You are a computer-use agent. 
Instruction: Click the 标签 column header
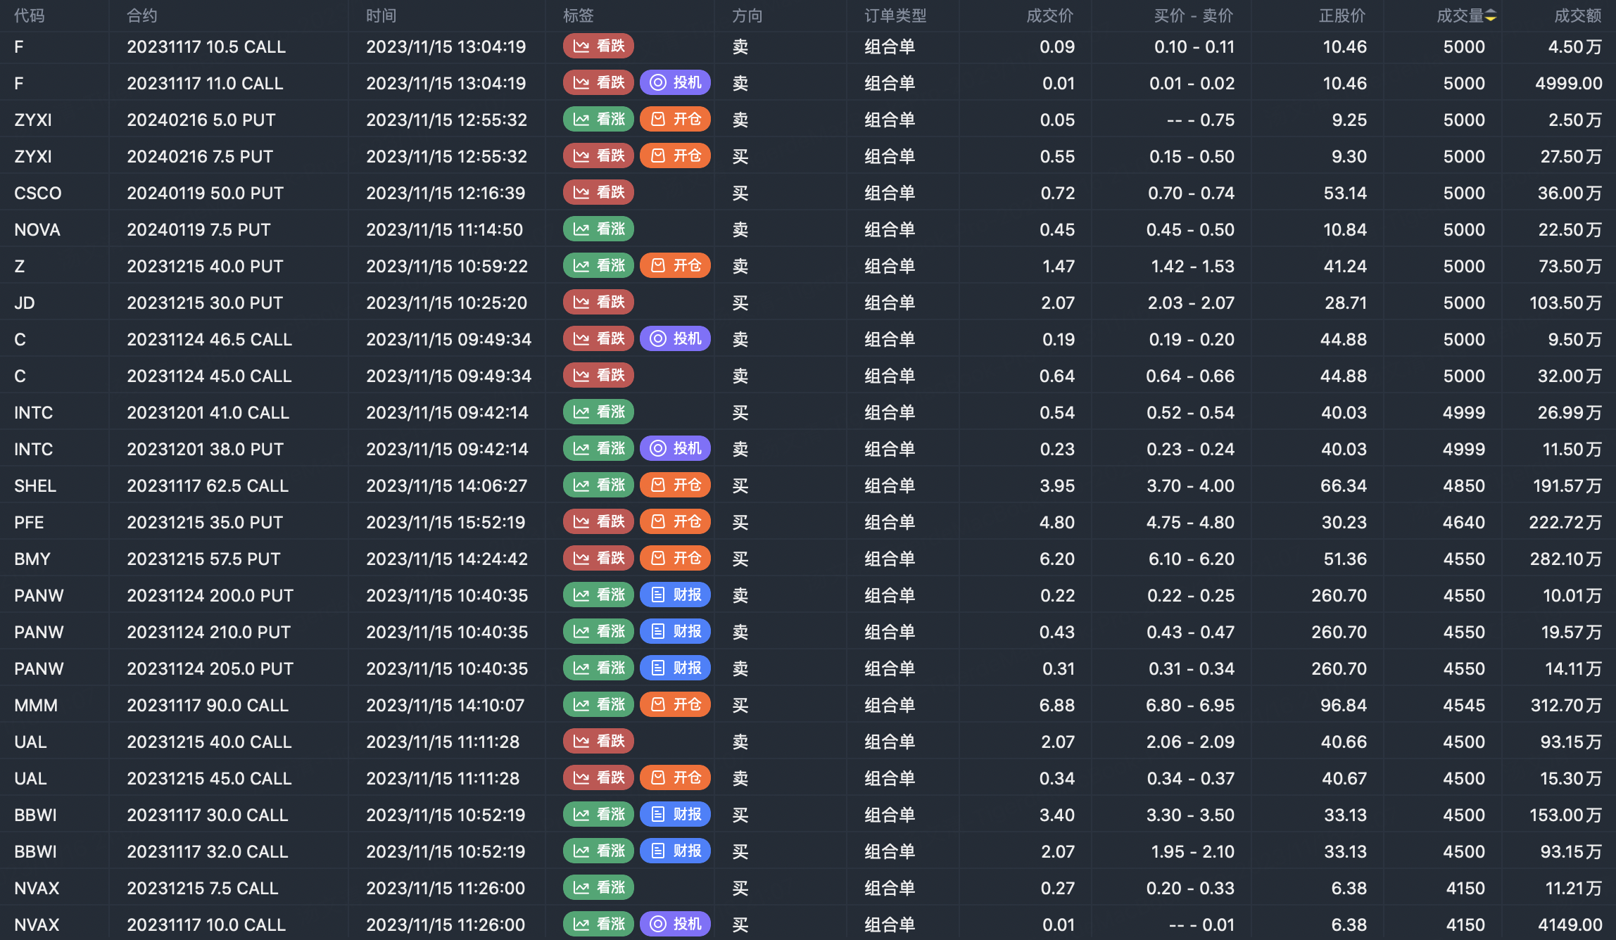click(578, 15)
